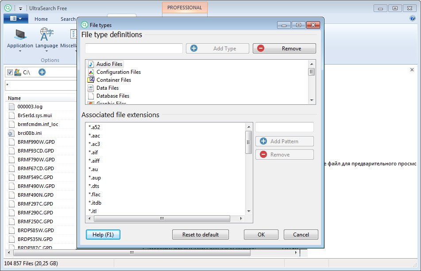Click Reset to default
421x271 pixels.
201,235
